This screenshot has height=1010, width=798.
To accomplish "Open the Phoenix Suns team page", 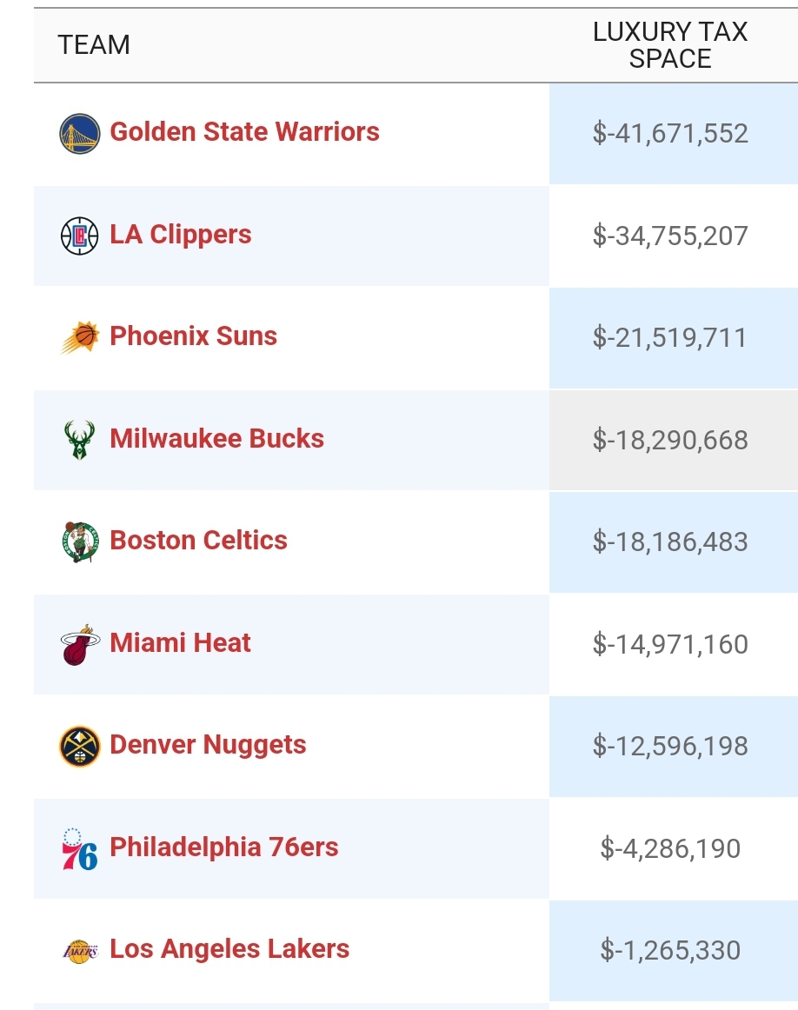I will pyautogui.click(x=193, y=336).
